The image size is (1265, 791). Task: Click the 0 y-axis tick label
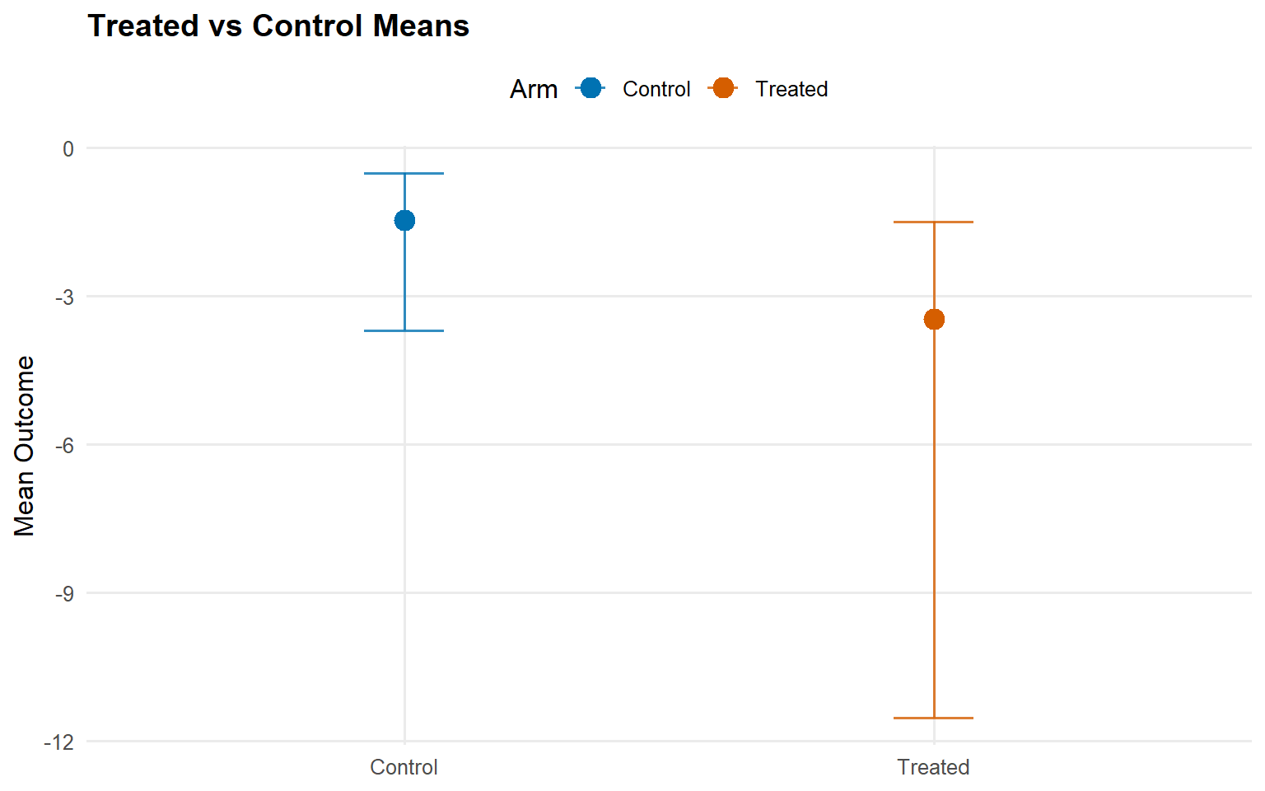pyautogui.click(x=68, y=149)
